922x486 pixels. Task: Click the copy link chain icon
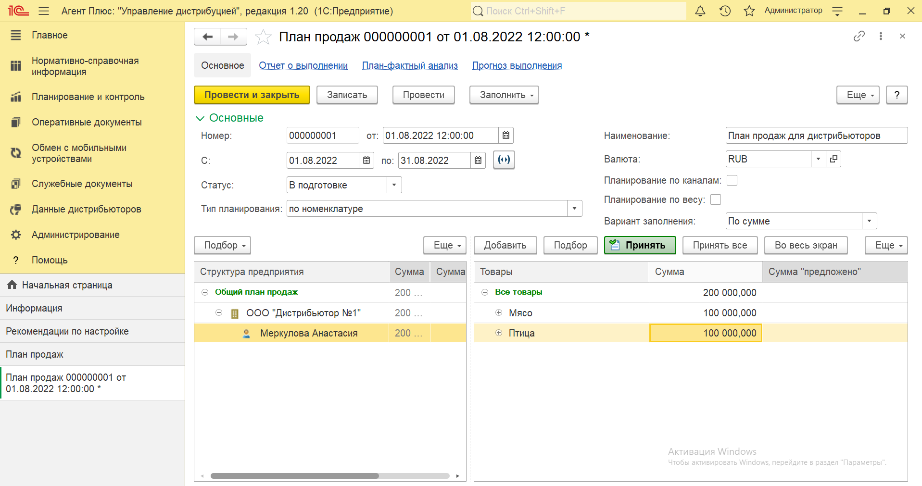click(x=859, y=37)
